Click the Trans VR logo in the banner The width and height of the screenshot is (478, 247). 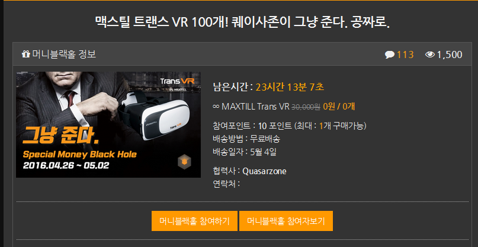[x=177, y=81]
